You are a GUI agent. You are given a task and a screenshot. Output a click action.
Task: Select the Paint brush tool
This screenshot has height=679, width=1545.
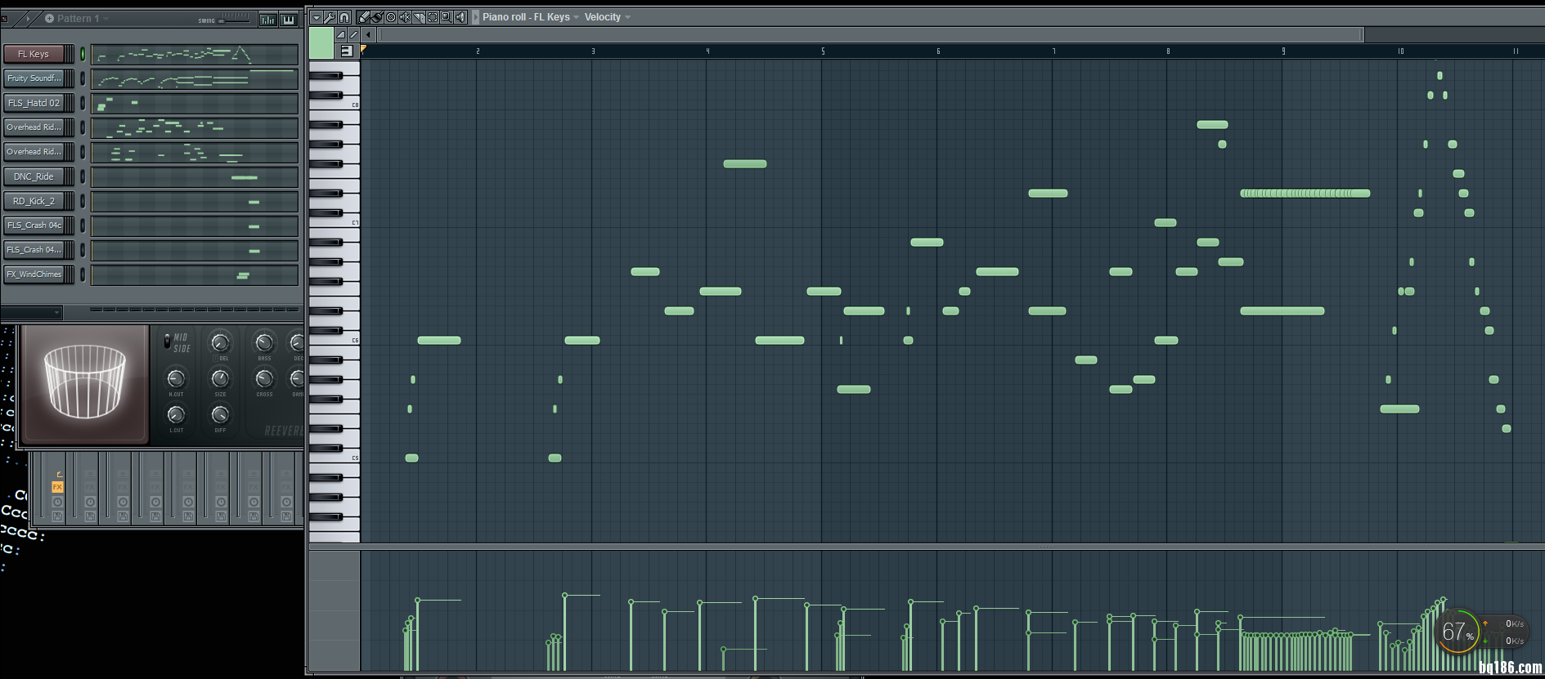pyautogui.click(x=377, y=17)
